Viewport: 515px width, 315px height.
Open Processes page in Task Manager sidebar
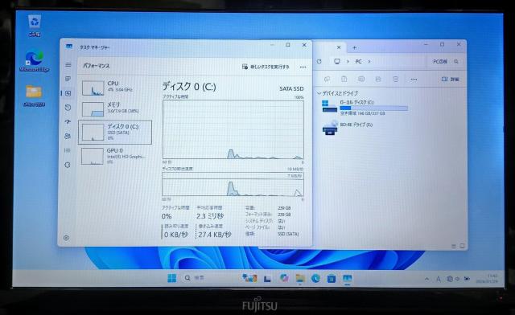68,79
